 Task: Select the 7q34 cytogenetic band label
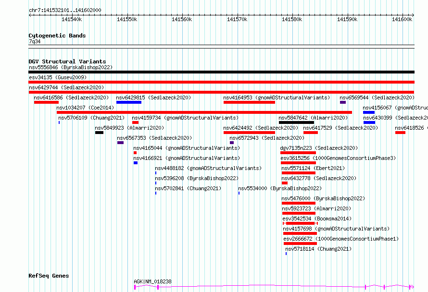pyautogui.click(x=35, y=41)
